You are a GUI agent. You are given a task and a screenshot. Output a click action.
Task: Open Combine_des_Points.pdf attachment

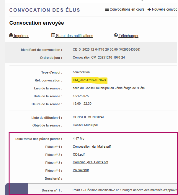91,162
